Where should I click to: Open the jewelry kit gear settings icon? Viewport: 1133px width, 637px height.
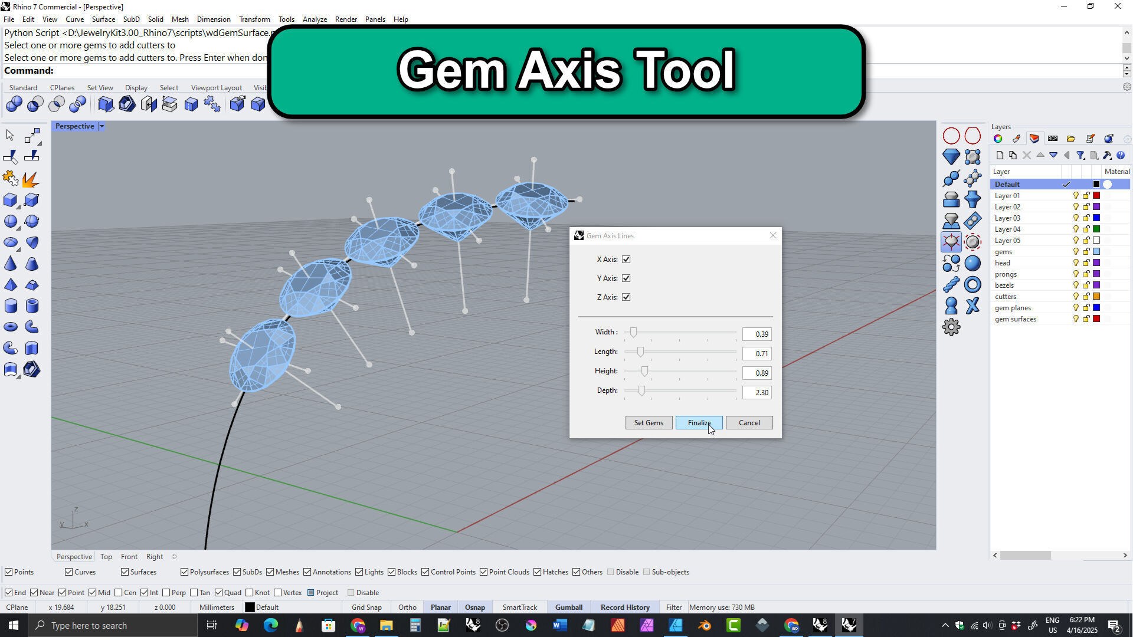point(951,327)
